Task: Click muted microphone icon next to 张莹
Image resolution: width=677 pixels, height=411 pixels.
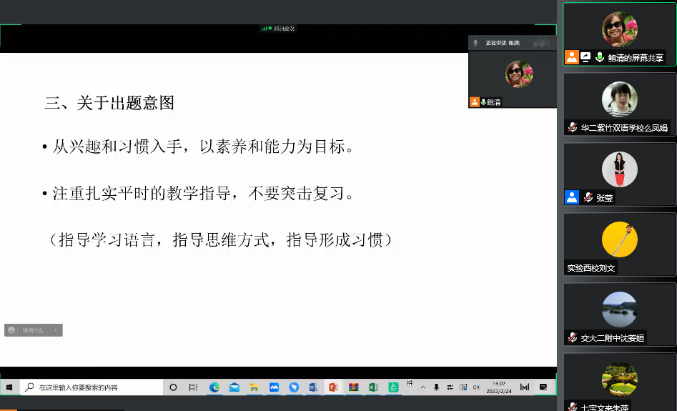Action: 588,198
